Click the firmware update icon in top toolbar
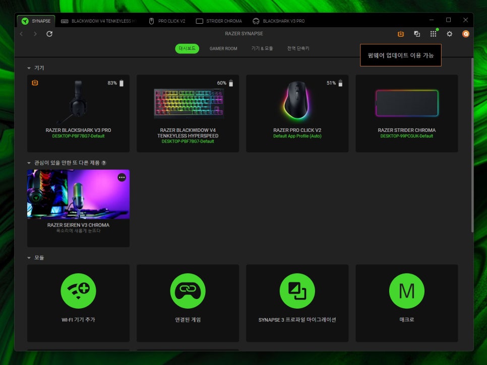This screenshot has width=487, height=365. [x=400, y=34]
